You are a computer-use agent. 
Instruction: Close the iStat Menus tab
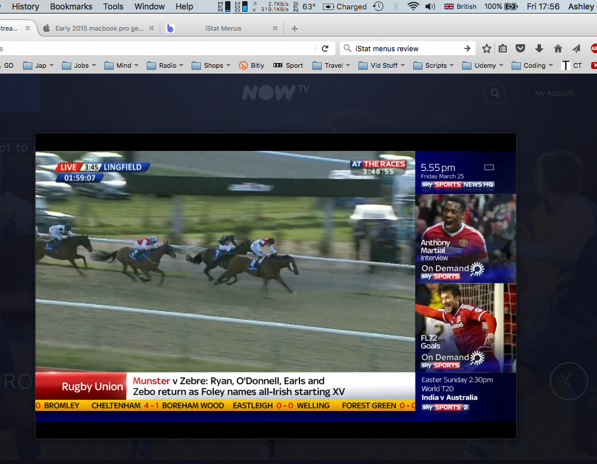click(x=275, y=28)
